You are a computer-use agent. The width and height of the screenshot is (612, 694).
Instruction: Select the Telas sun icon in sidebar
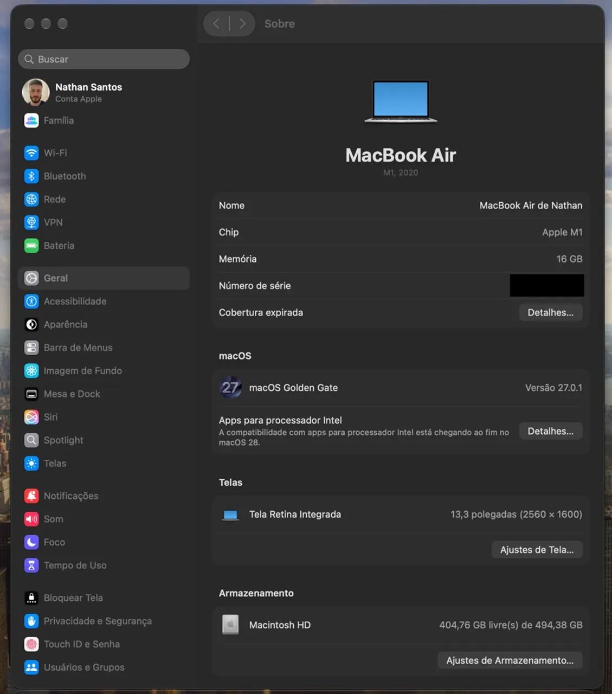click(x=31, y=464)
